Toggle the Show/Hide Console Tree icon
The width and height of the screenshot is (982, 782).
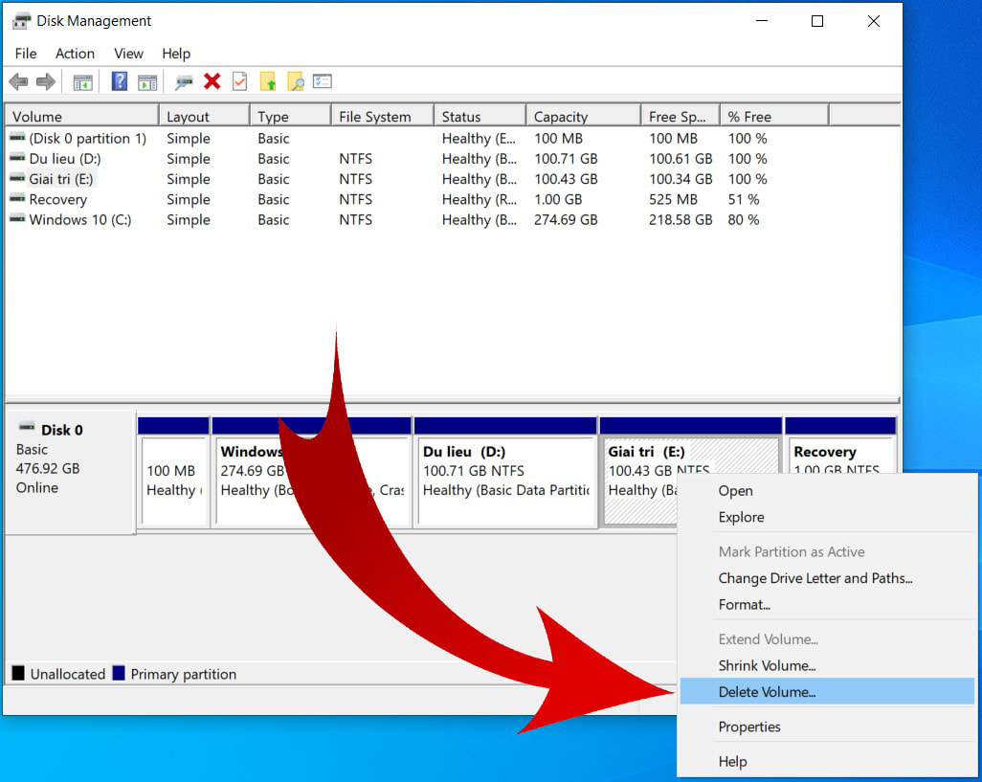point(82,81)
